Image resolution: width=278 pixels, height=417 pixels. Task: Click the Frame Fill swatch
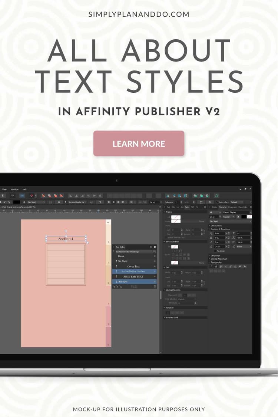(x=176, y=217)
